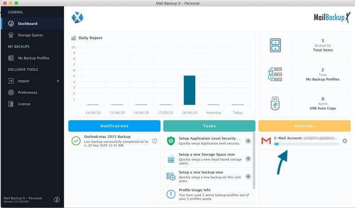This screenshot has width=355, height=208.
Task: Open the Activities panel header
Action: 304,126
